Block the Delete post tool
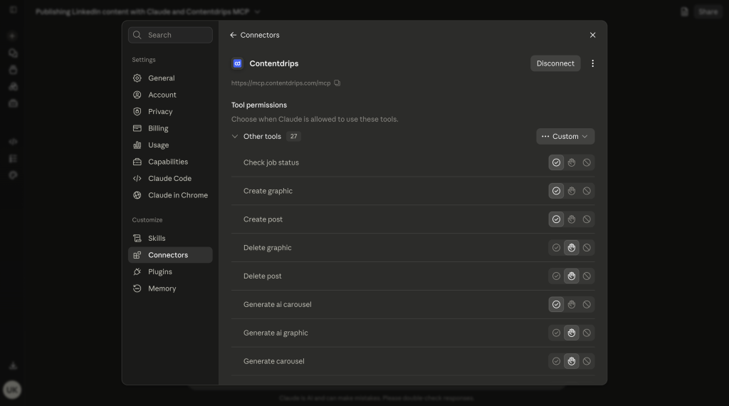Screen dimensions: 729x406 click(587, 276)
